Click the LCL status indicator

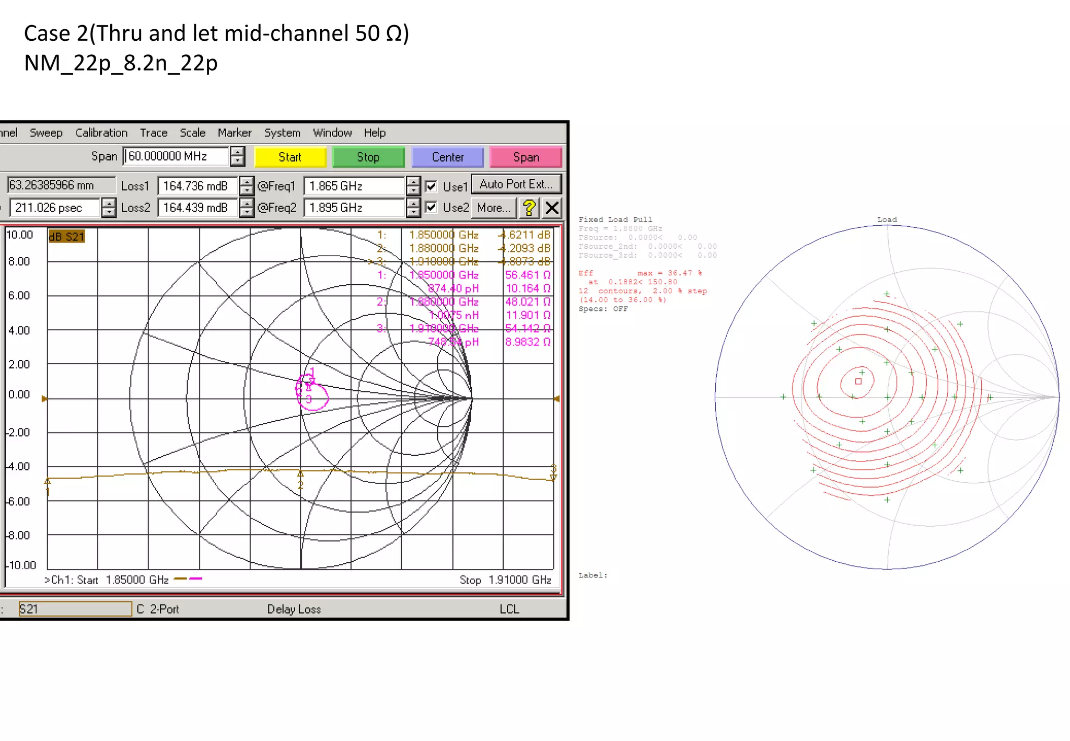coord(509,609)
